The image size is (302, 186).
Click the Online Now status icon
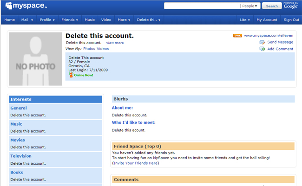pyautogui.click(x=71, y=75)
